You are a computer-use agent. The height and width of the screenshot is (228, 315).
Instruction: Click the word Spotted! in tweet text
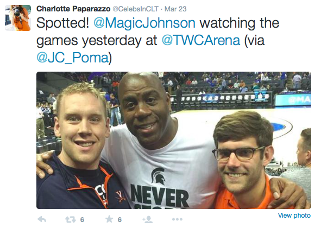[x=62, y=23]
